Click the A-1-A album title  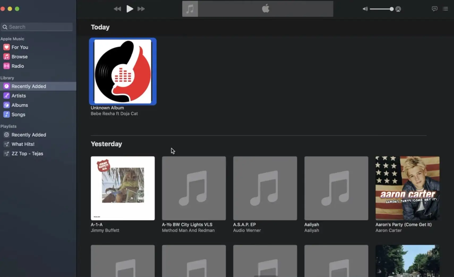click(x=97, y=225)
